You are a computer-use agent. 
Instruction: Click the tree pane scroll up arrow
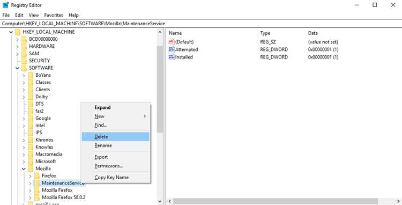coord(160,32)
